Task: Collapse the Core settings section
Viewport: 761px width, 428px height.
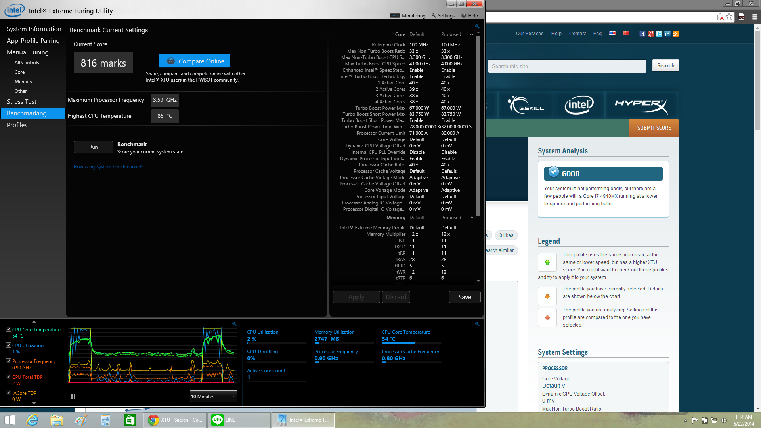Action: pyautogui.click(x=472, y=34)
